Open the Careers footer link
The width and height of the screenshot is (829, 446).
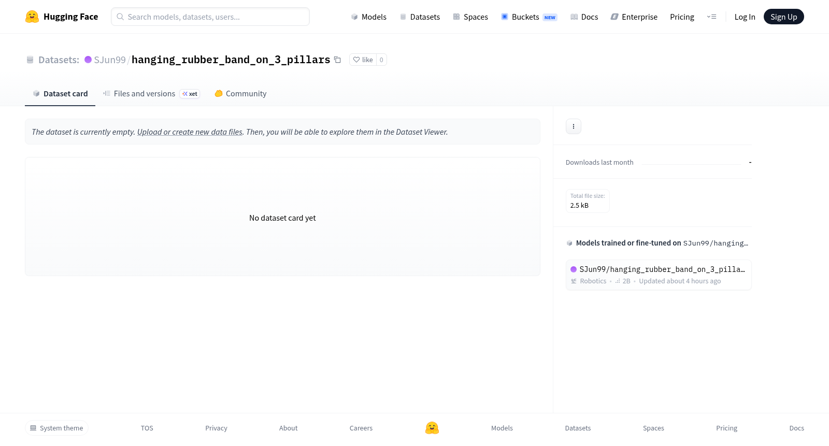click(x=361, y=428)
